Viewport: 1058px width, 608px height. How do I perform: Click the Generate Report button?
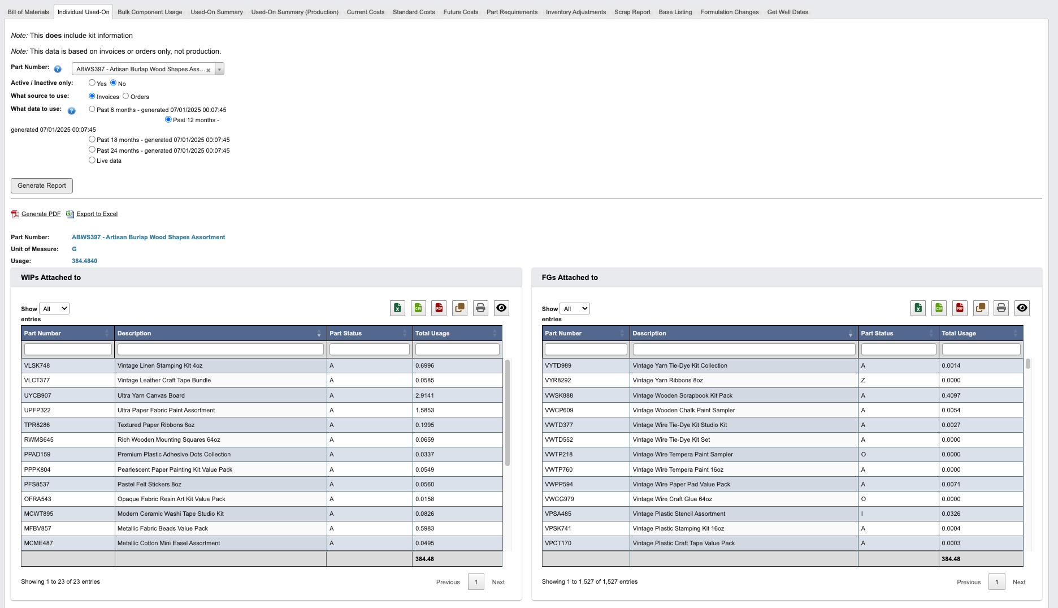(x=41, y=186)
